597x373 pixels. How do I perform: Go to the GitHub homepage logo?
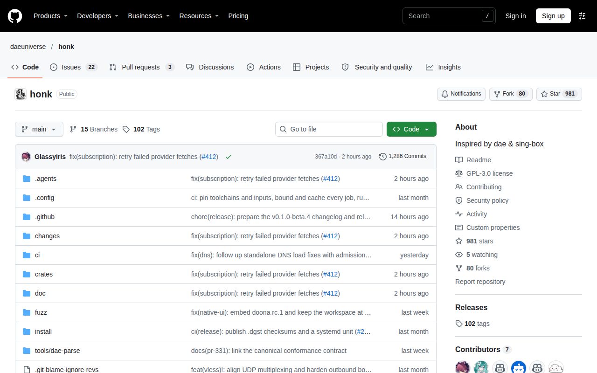[x=15, y=16]
